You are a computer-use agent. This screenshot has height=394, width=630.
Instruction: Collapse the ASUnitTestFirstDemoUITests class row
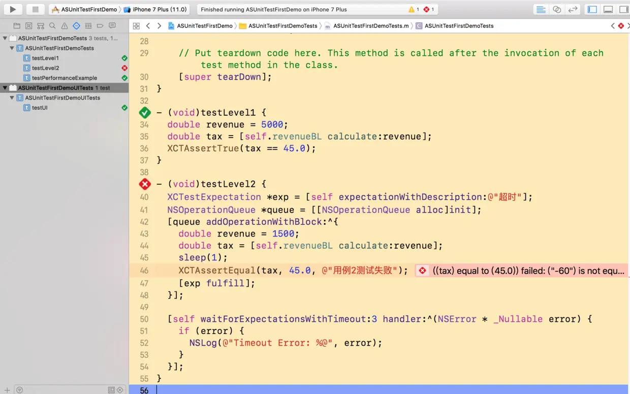[x=12, y=98]
